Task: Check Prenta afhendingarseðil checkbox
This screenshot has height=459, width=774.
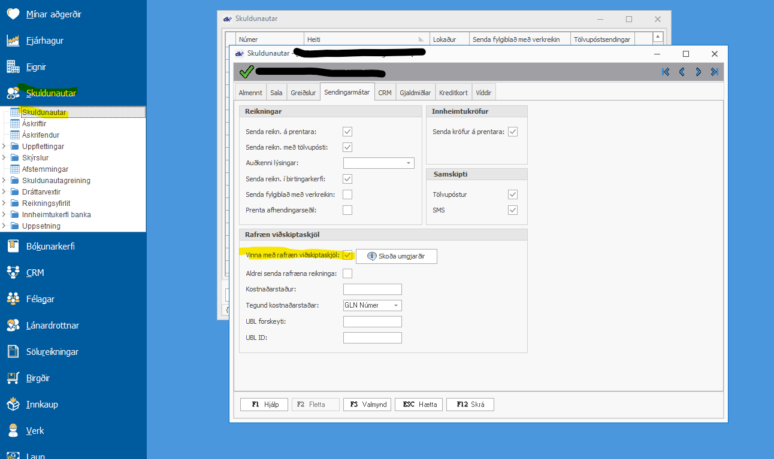Action: tap(347, 210)
